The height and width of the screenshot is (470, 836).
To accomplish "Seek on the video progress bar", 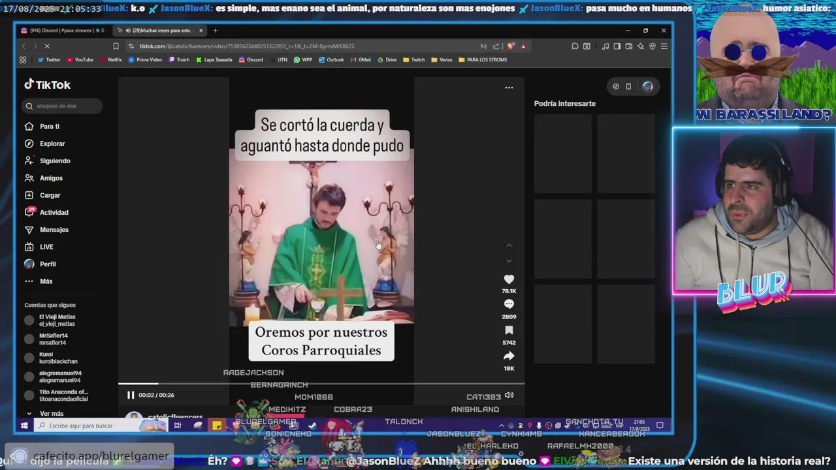I will 321,384.
